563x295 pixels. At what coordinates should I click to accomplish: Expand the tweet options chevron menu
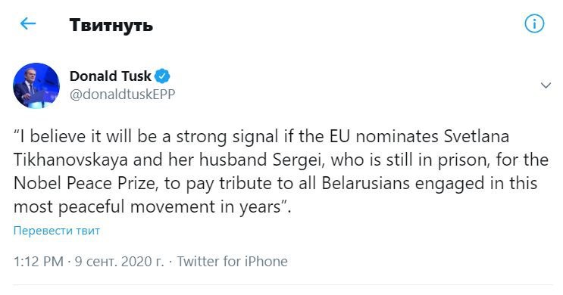click(546, 85)
